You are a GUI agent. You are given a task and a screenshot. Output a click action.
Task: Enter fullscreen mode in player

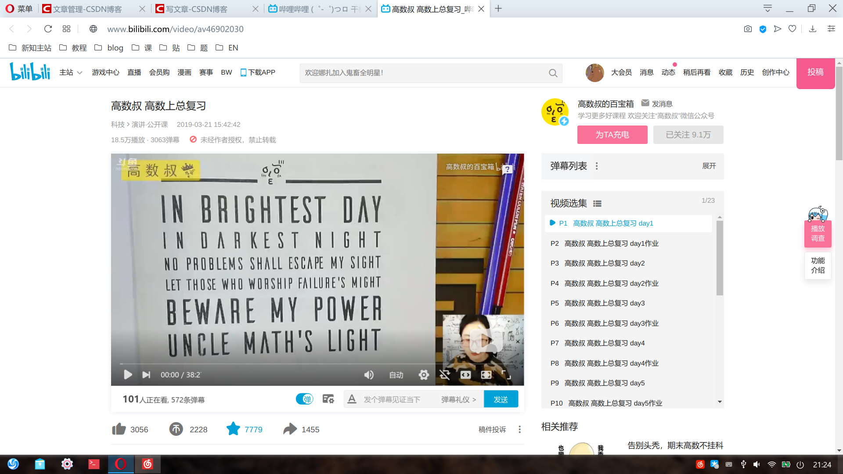pyautogui.click(x=506, y=375)
